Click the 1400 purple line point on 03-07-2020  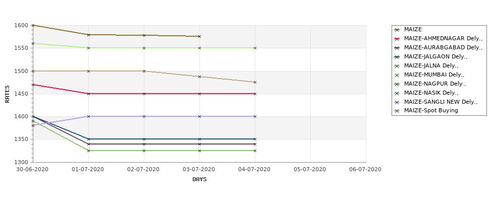199,116
